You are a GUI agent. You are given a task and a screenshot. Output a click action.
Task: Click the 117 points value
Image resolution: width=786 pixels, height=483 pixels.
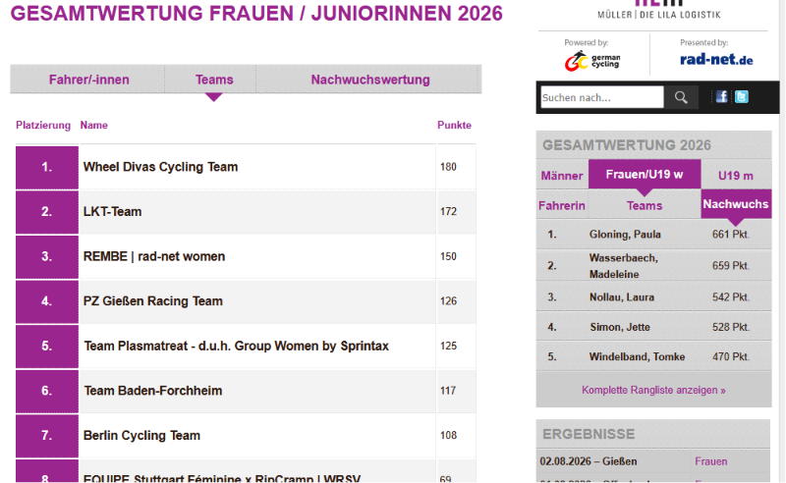(448, 391)
